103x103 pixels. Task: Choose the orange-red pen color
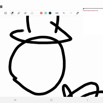tap(41, 13)
